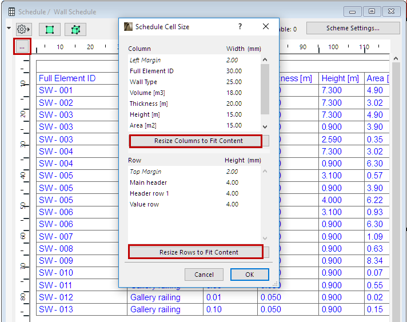Screen dimensions: 407x322
Task: Click the Schedule Cell Size ellipsis button
Action: [22, 47]
